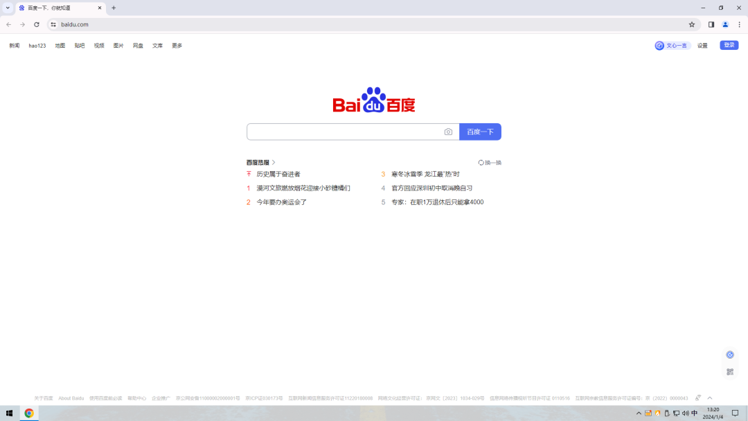The image size is (748, 421).
Task: Open hot topic 历史属于奋进者
Action: coord(278,174)
